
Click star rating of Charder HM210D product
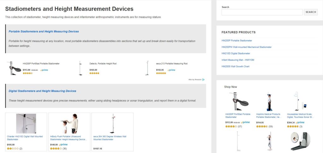pos(13,149)
